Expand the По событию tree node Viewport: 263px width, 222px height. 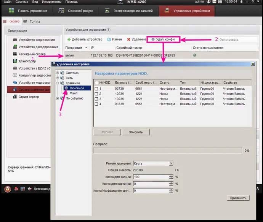pos(58,98)
